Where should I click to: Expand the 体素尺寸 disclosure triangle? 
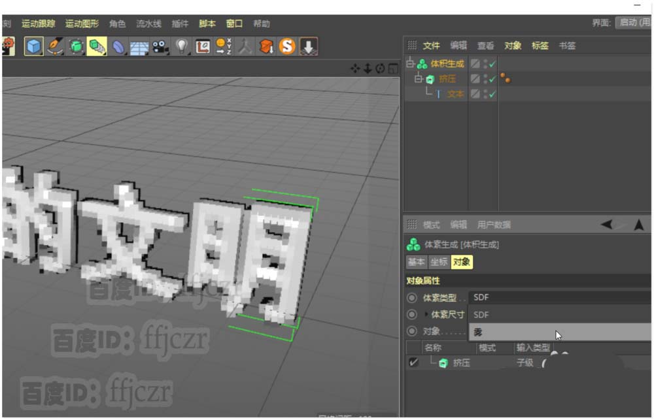[x=428, y=314]
